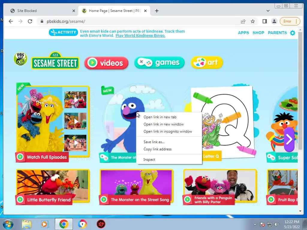The image size is (307, 230).
Task: Play the Little Butterfly Friend video
Action: [53, 187]
